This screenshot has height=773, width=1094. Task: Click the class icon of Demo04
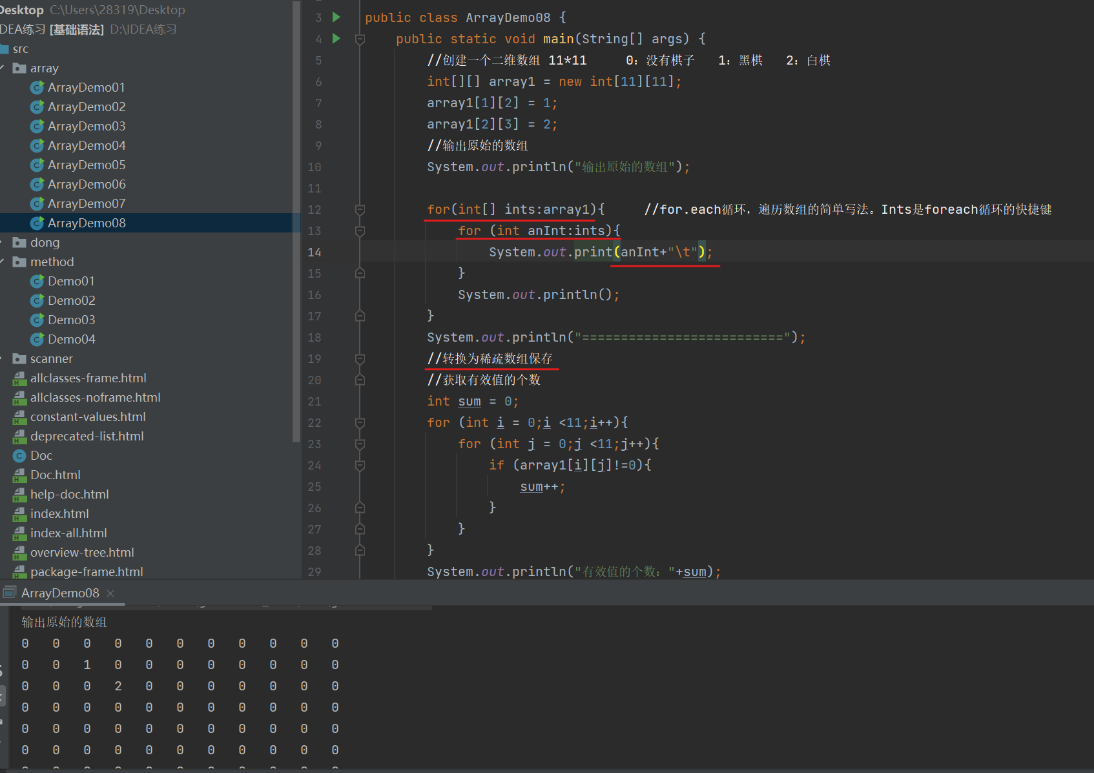pyautogui.click(x=37, y=340)
